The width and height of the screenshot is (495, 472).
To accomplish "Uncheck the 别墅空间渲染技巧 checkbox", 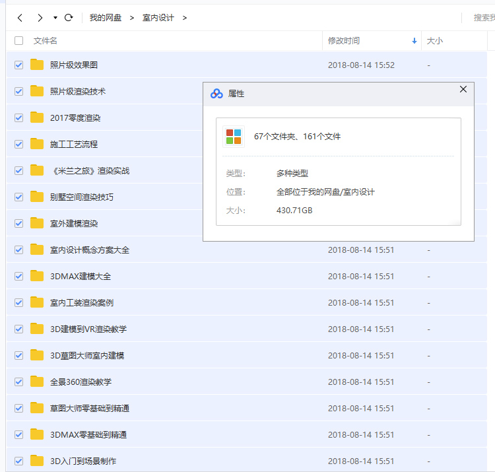I will (18, 197).
